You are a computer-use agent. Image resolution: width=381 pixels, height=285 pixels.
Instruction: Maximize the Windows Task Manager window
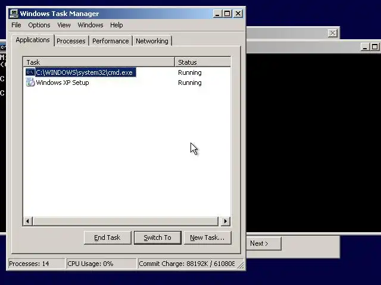227,14
